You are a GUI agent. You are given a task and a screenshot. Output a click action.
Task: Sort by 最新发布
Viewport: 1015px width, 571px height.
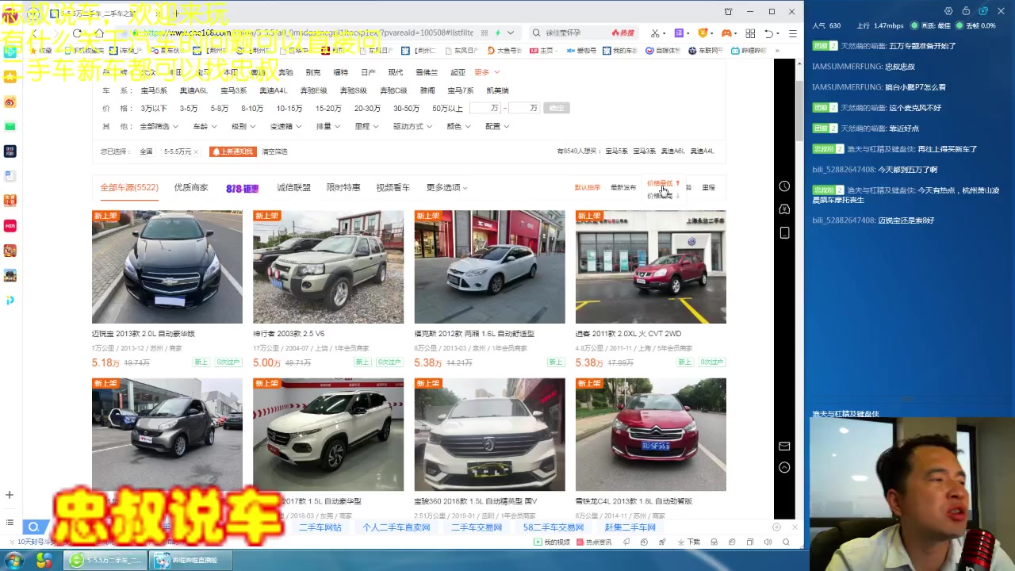coord(623,188)
